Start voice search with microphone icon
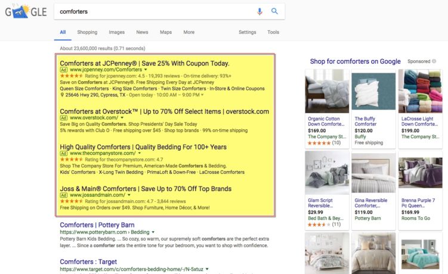Image resolution: width=448 pixels, height=274 pixels. pyautogui.click(x=259, y=11)
